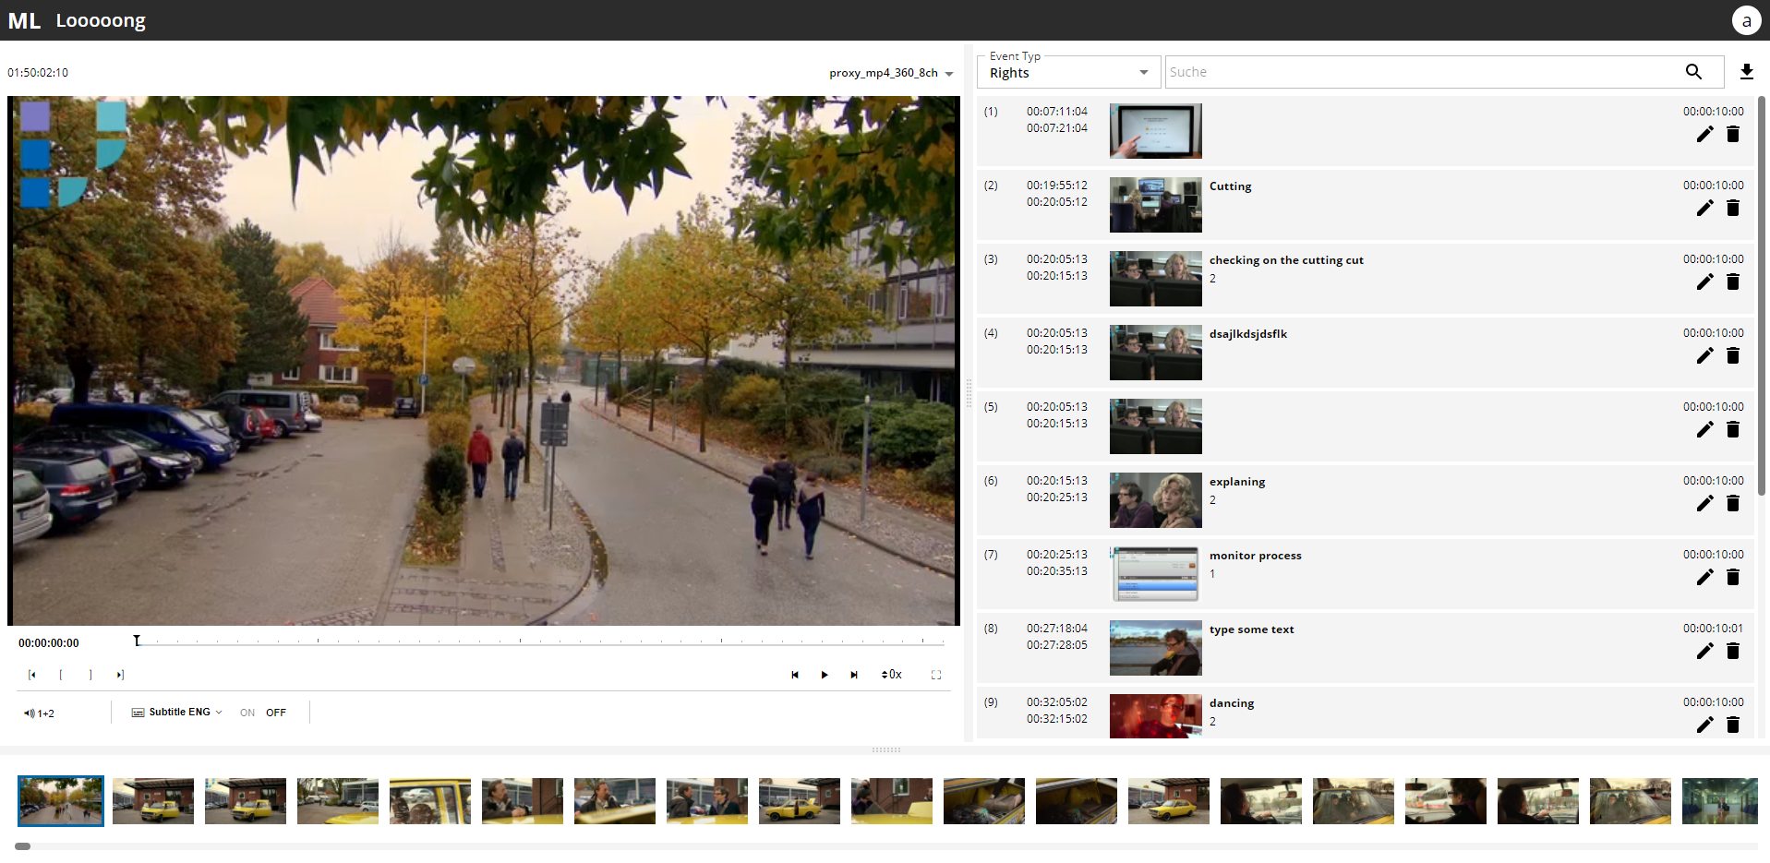
Task: Delete event (5) with trash icon
Action: point(1733,429)
